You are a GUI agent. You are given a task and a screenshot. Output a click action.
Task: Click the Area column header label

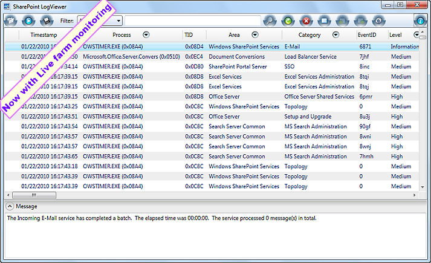pyautogui.click(x=234, y=35)
